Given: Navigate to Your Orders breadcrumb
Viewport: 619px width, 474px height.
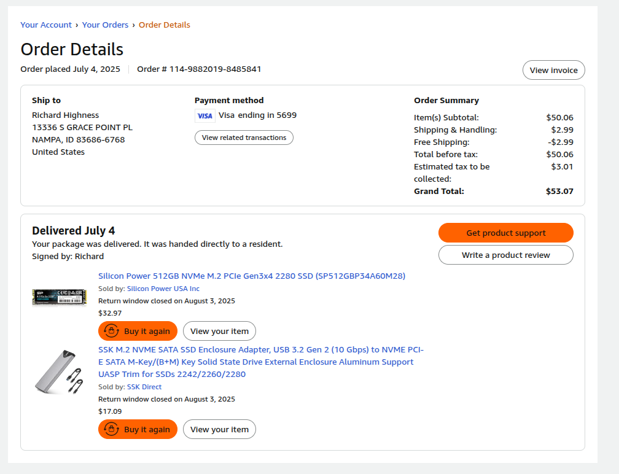Looking at the screenshot, I should click(105, 25).
